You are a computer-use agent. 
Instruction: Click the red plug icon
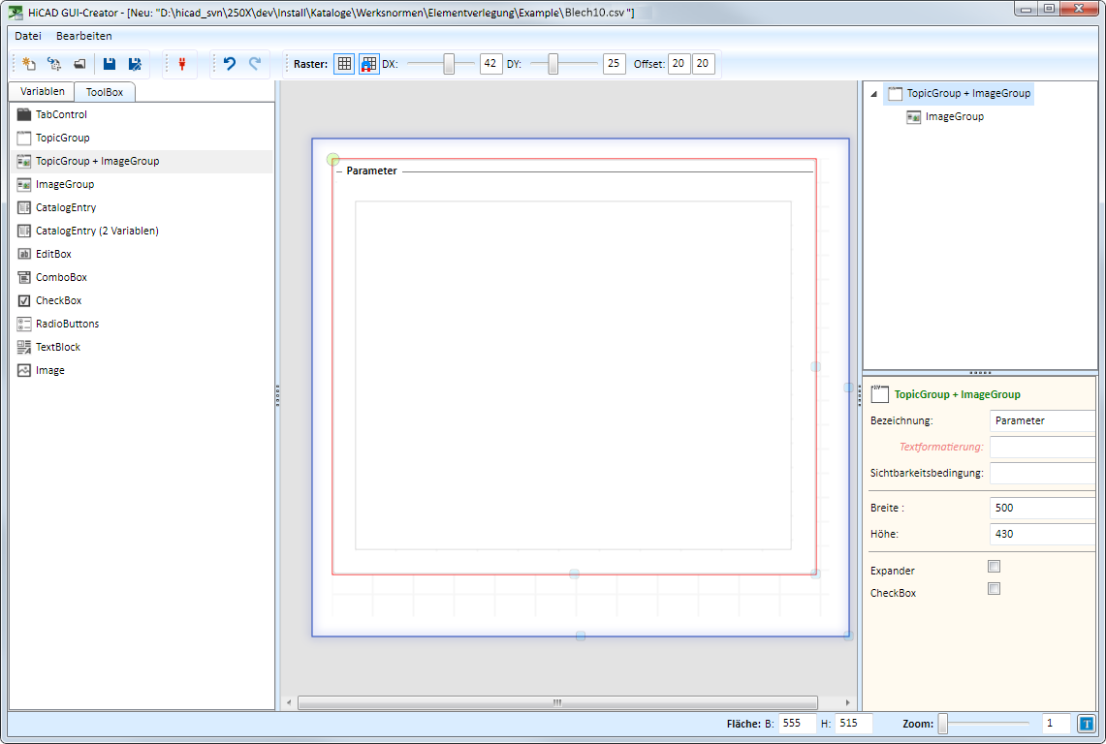click(x=180, y=64)
